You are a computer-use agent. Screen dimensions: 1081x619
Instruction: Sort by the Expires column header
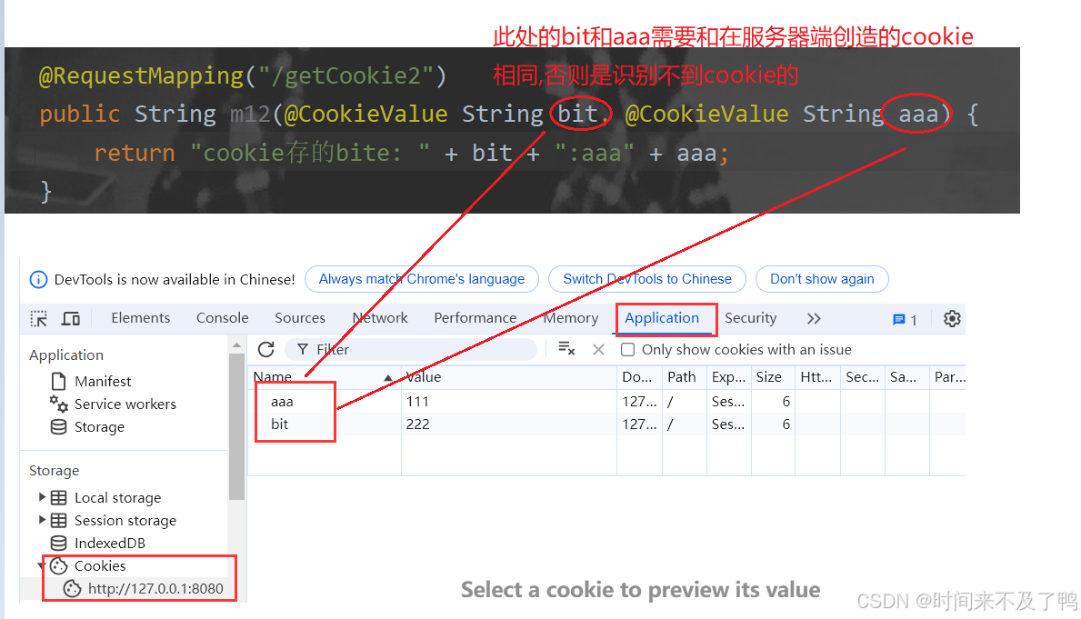[729, 377]
